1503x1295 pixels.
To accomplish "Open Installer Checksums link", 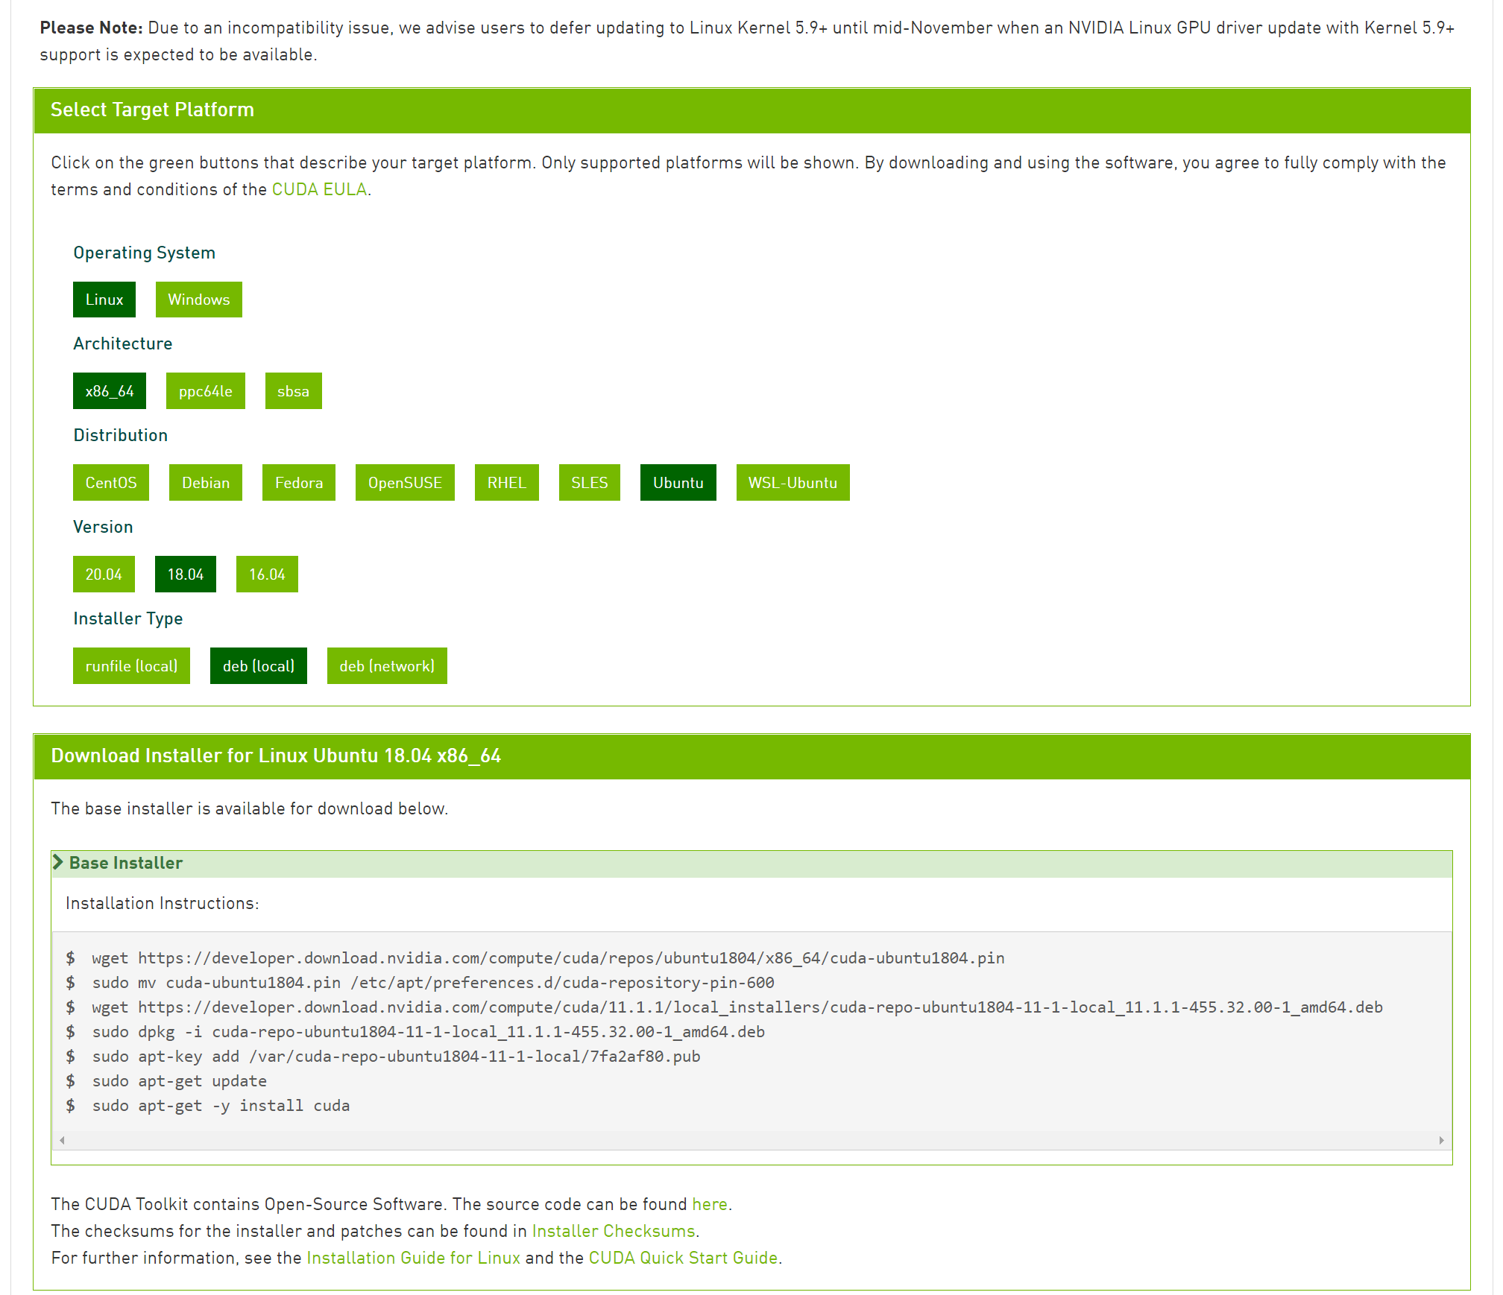I will 613,1231.
